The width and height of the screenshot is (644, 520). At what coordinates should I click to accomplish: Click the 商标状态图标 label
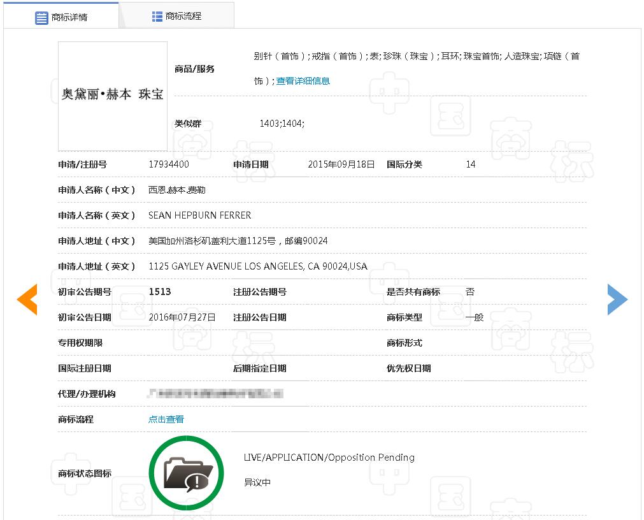pyautogui.click(x=85, y=473)
